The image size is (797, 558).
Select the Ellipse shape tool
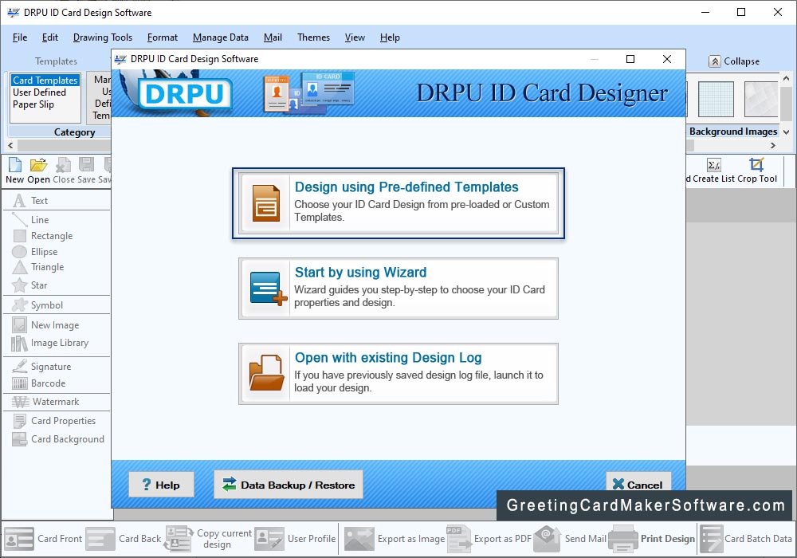[35, 252]
